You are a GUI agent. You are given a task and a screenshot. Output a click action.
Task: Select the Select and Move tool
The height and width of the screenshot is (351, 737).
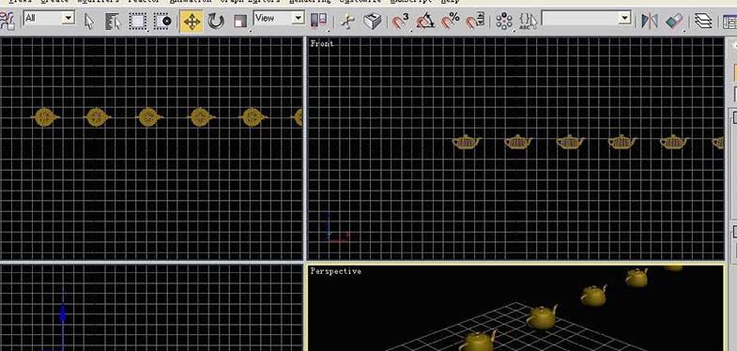pyautogui.click(x=192, y=22)
